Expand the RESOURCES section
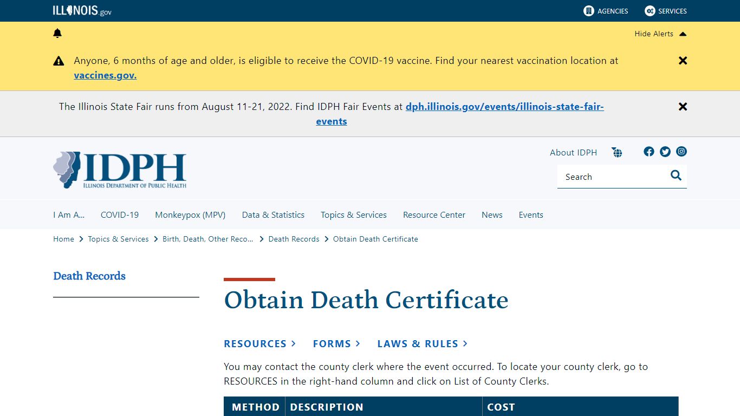This screenshot has height=416, width=740. pos(260,344)
